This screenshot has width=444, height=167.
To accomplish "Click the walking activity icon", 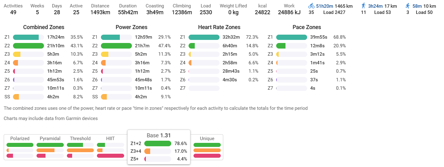I will pyautogui.click(x=363, y=6).
